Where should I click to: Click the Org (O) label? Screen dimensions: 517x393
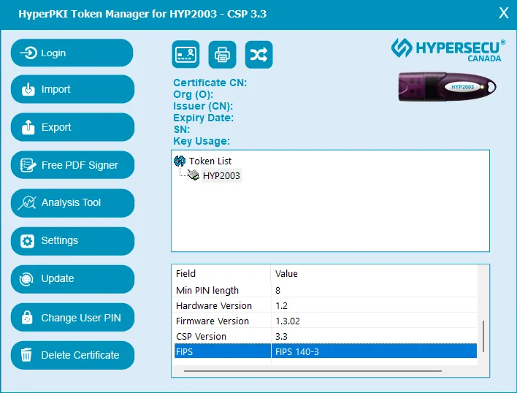[x=194, y=94]
